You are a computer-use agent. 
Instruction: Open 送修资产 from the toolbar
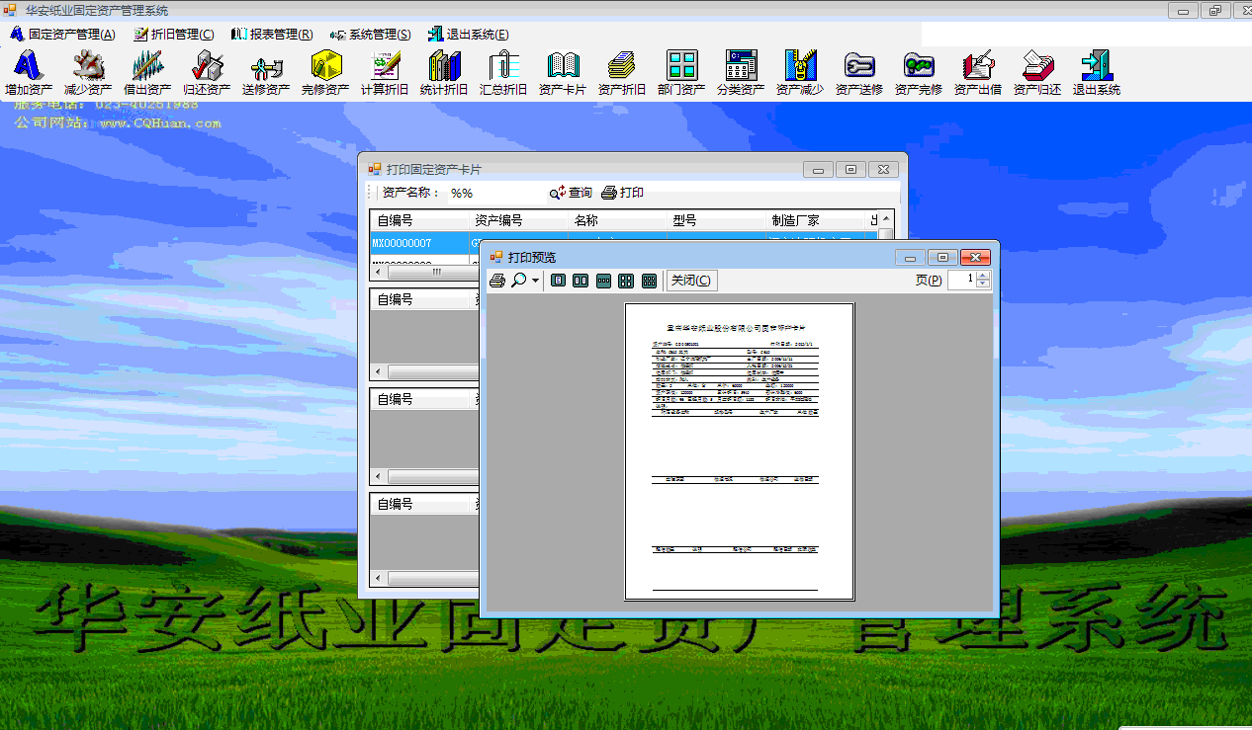[266, 73]
